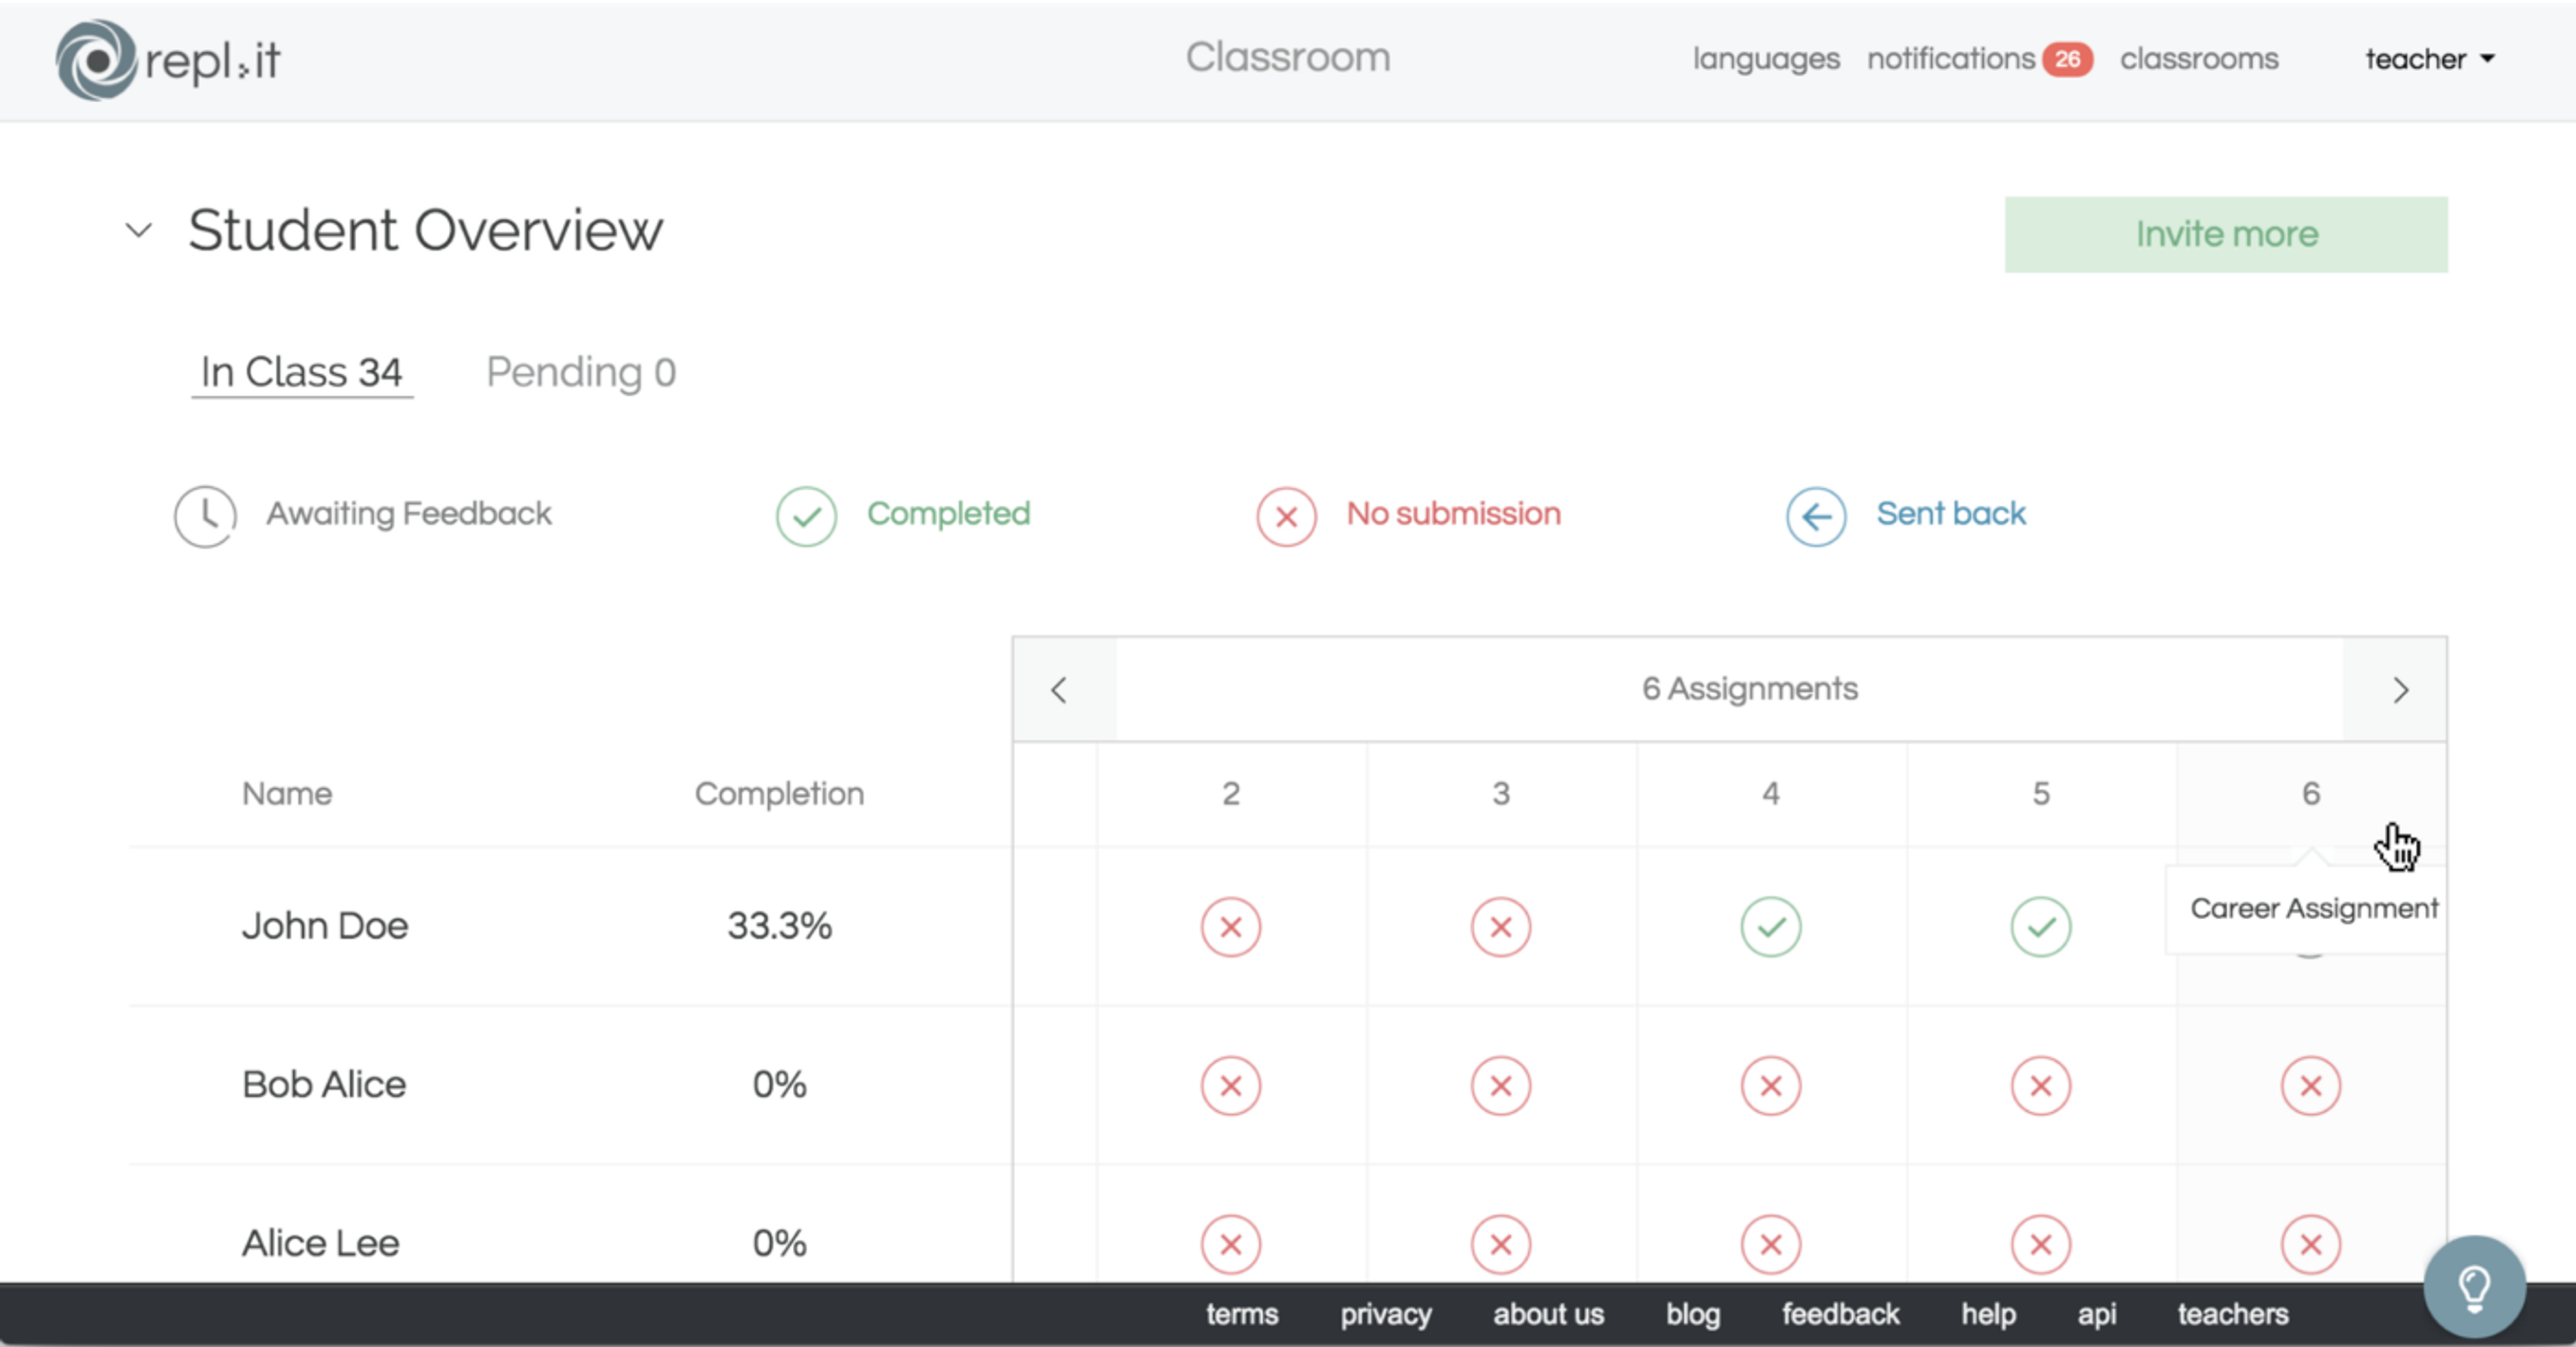Collapse the Student Overview section chevron
Image resolution: width=2576 pixels, height=1347 pixels.
point(139,231)
